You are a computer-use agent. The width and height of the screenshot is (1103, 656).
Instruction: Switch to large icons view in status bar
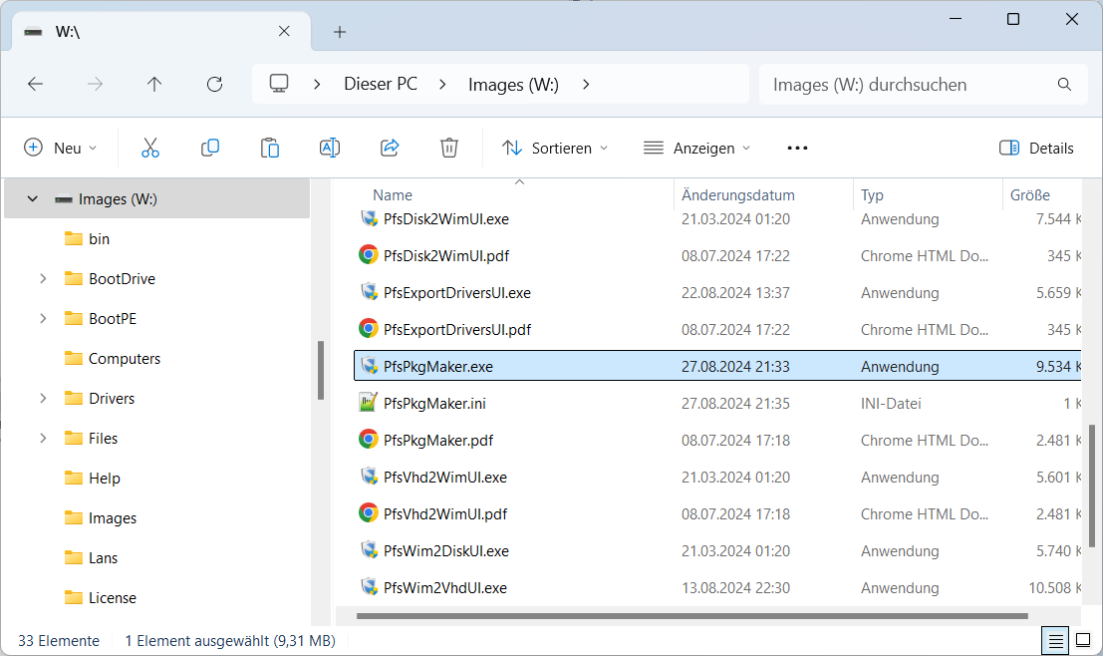[1082, 640]
